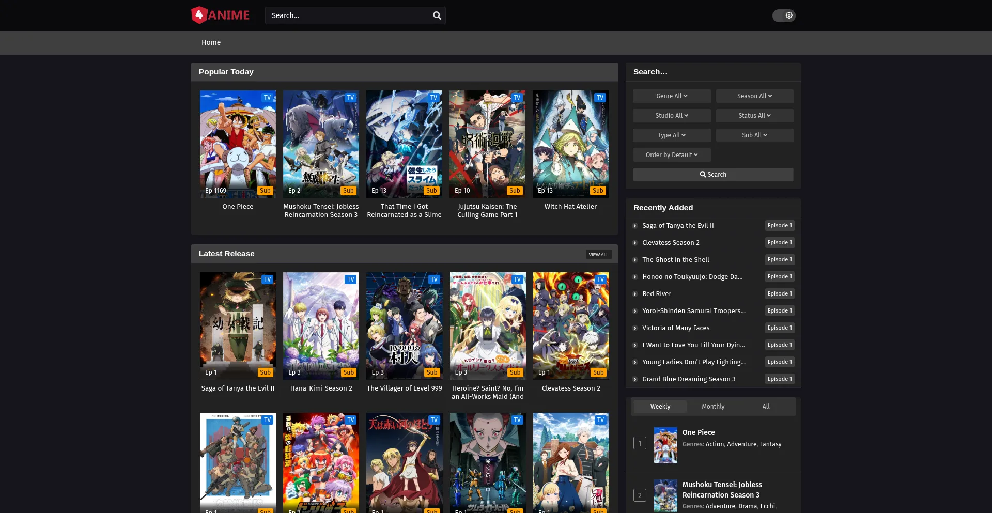Click the Episode 1 badge for Red River
992x513 pixels.
point(779,294)
